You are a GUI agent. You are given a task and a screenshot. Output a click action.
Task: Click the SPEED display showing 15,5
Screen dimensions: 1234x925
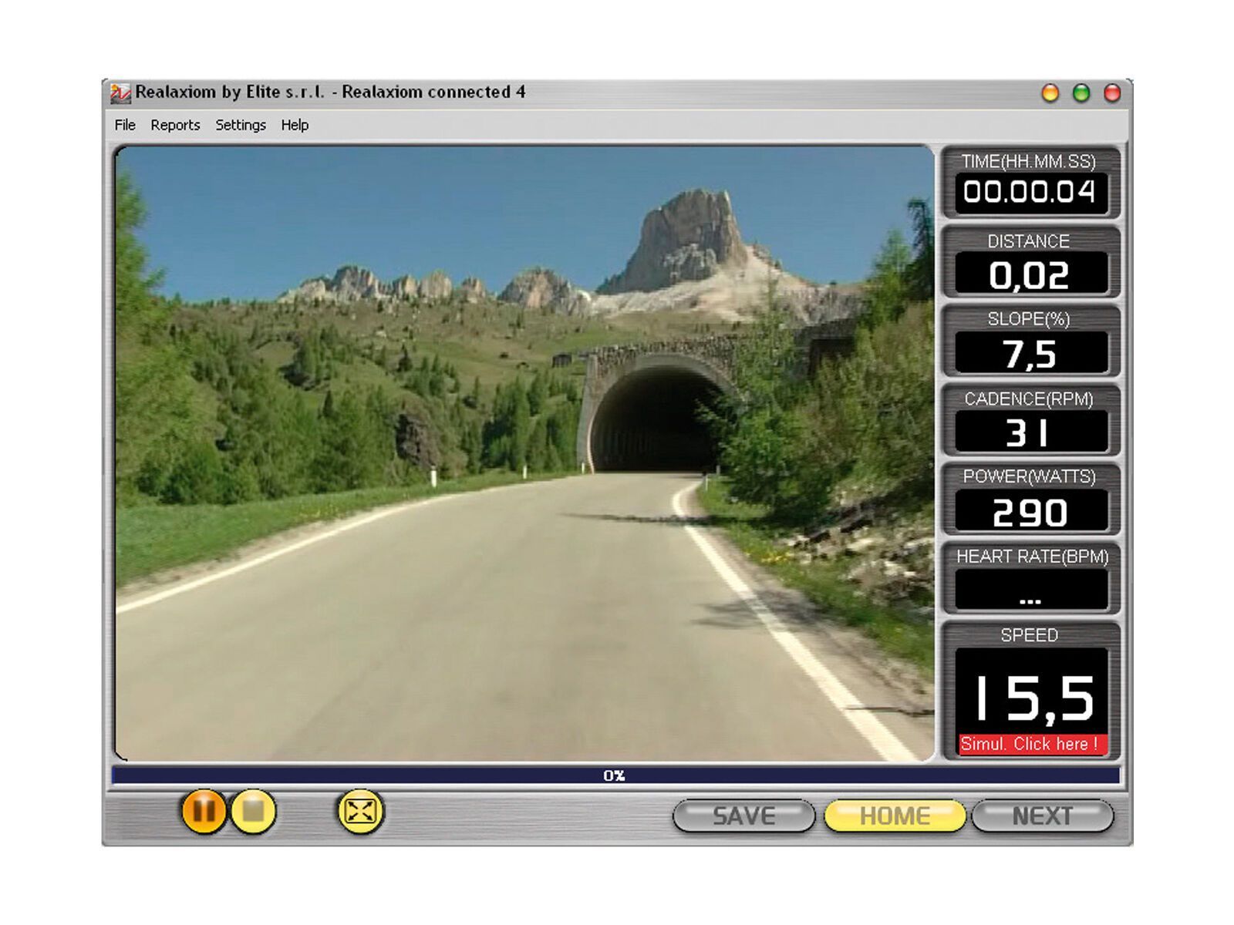click(x=1031, y=694)
